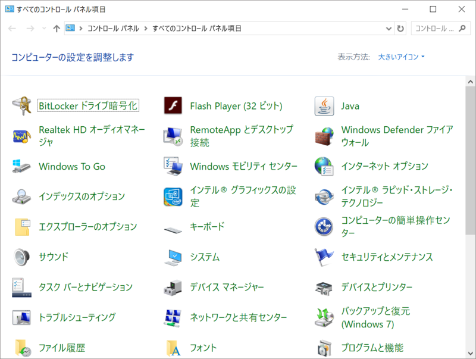Click すべてのコントロール パネル項目 breadcrumb
The image size is (476, 359).
[x=197, y=29]
